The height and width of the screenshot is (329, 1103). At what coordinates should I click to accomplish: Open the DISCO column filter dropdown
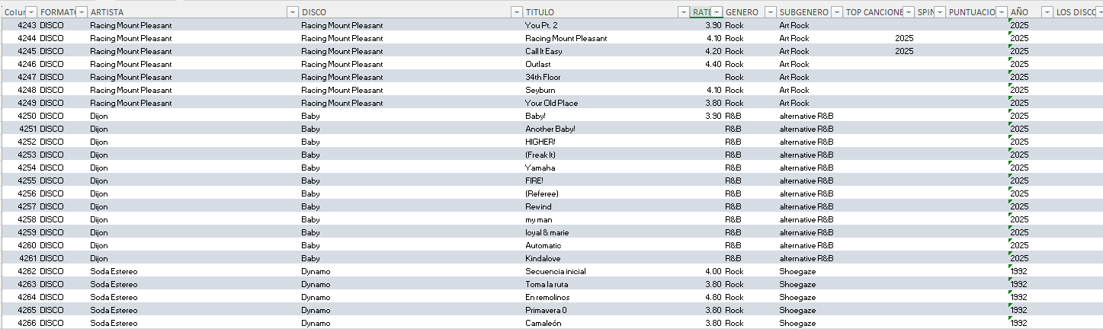[x=515, y=12]
